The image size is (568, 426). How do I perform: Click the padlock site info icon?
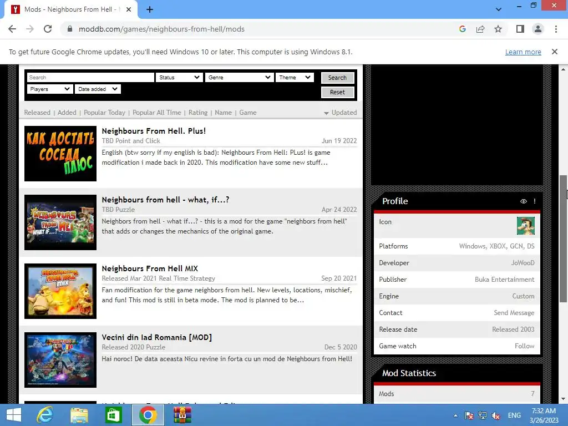point(70,29)
